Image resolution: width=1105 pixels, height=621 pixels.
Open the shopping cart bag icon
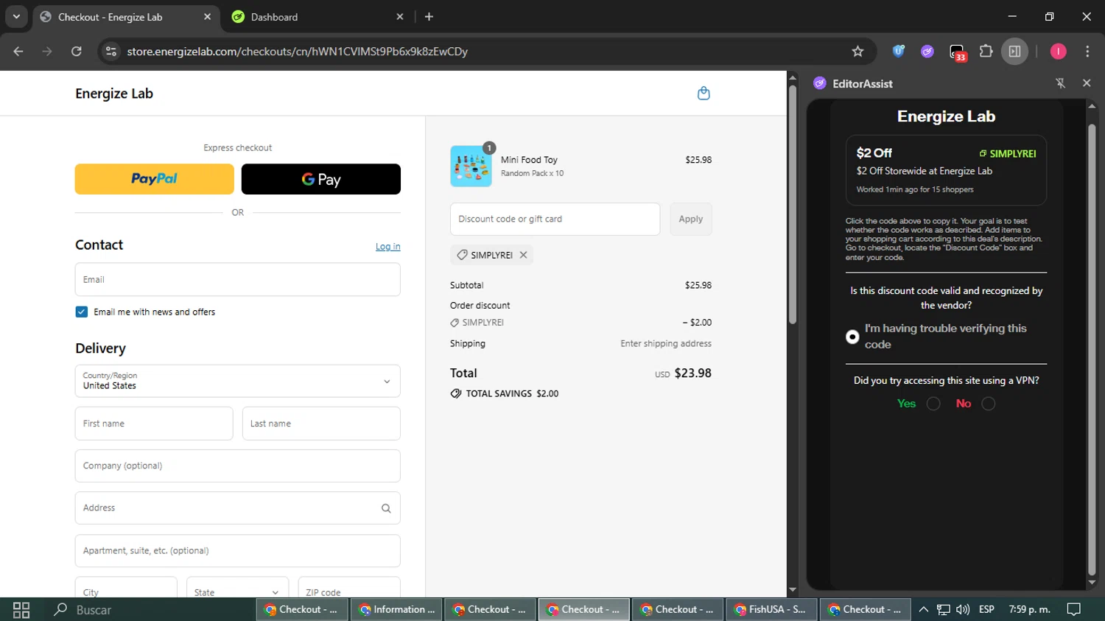click(704, 93)
